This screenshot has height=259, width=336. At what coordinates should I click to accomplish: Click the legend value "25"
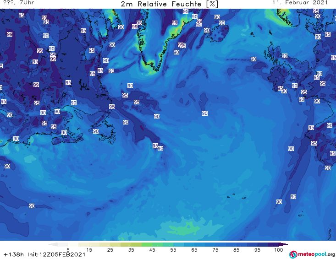110,250
